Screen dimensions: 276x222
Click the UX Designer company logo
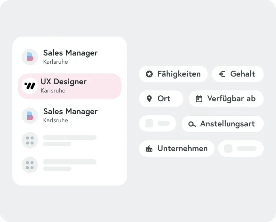(30, 86)
